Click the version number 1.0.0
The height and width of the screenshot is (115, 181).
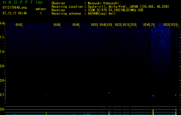coord(39,3)
